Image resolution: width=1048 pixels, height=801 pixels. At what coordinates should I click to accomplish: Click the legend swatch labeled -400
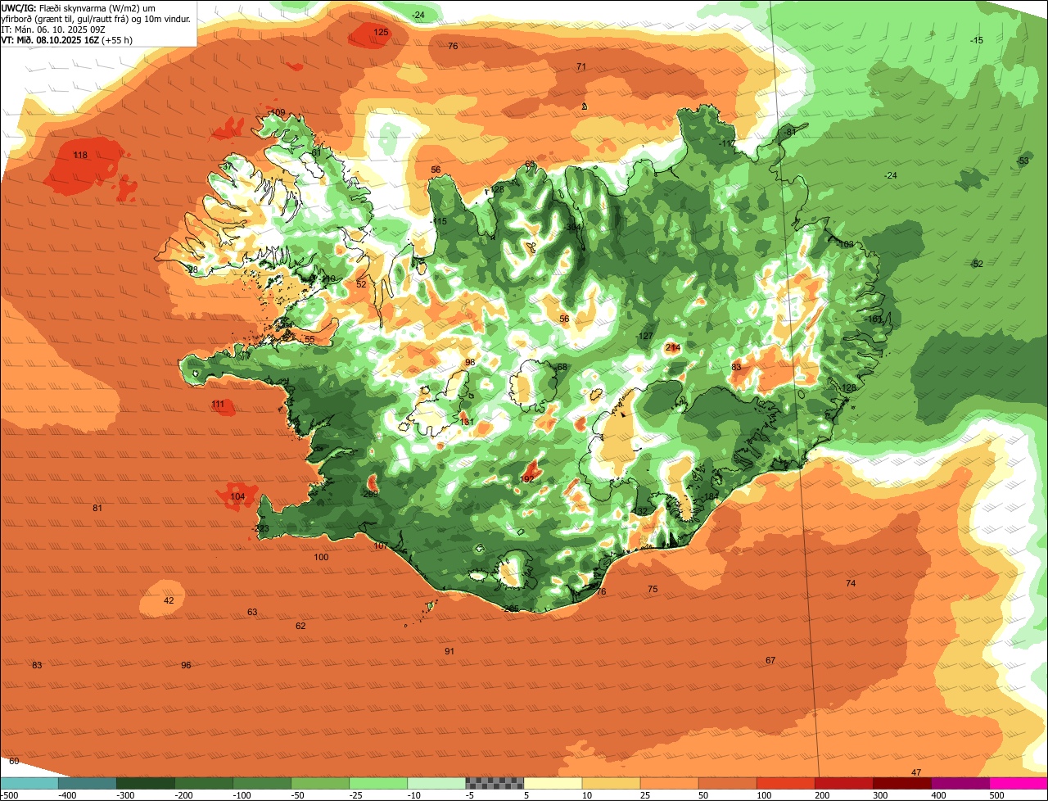coord(87,783)
